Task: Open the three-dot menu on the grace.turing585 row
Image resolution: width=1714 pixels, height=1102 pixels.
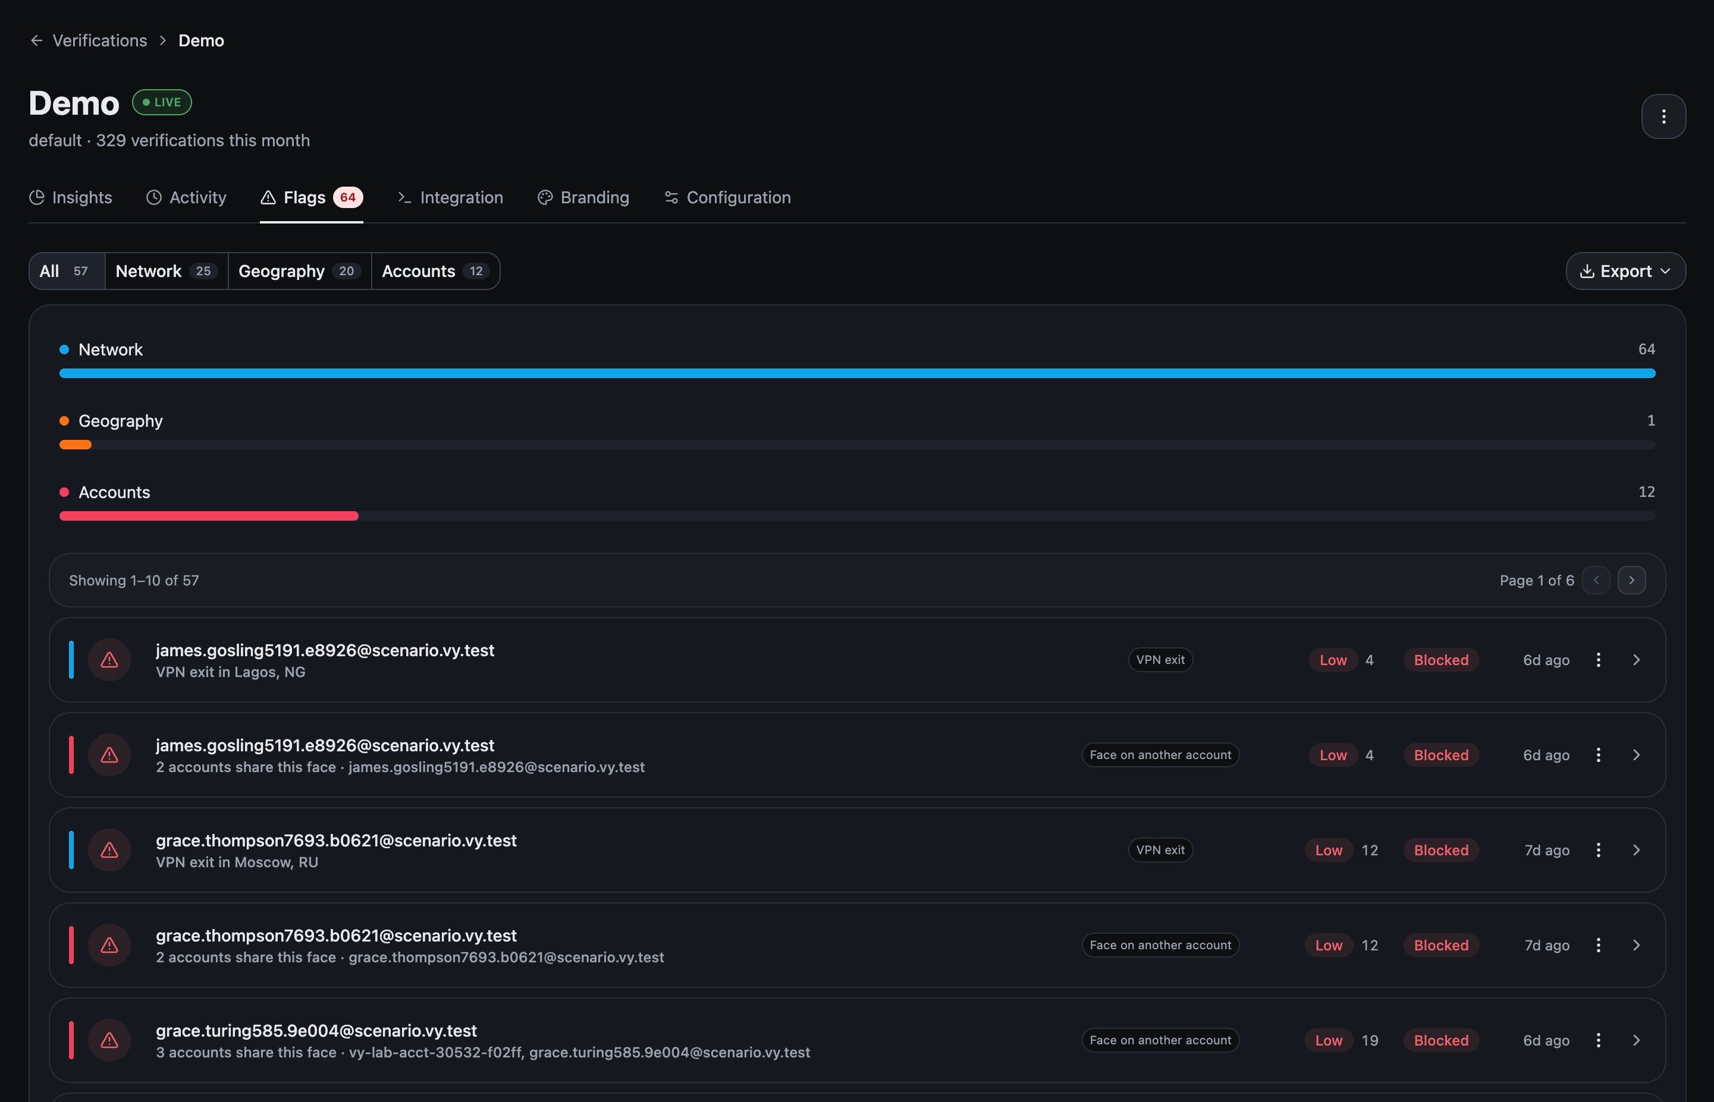Action: (1598, 1040)
